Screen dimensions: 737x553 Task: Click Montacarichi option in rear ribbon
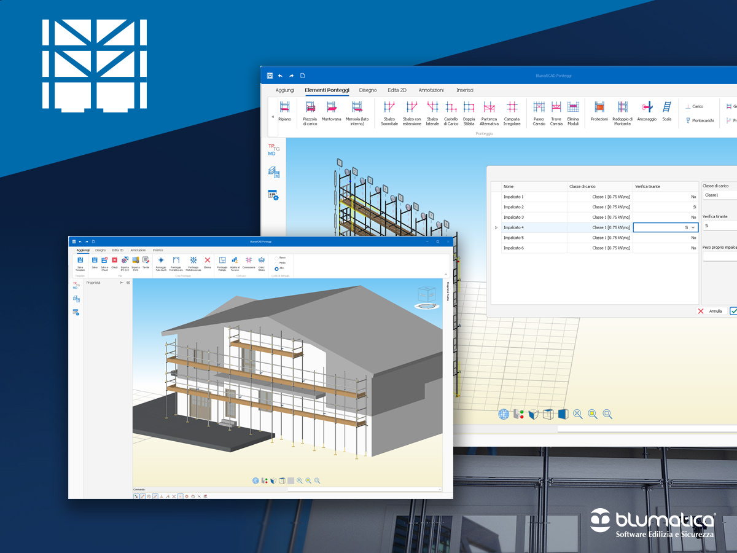tap(700, 120)
